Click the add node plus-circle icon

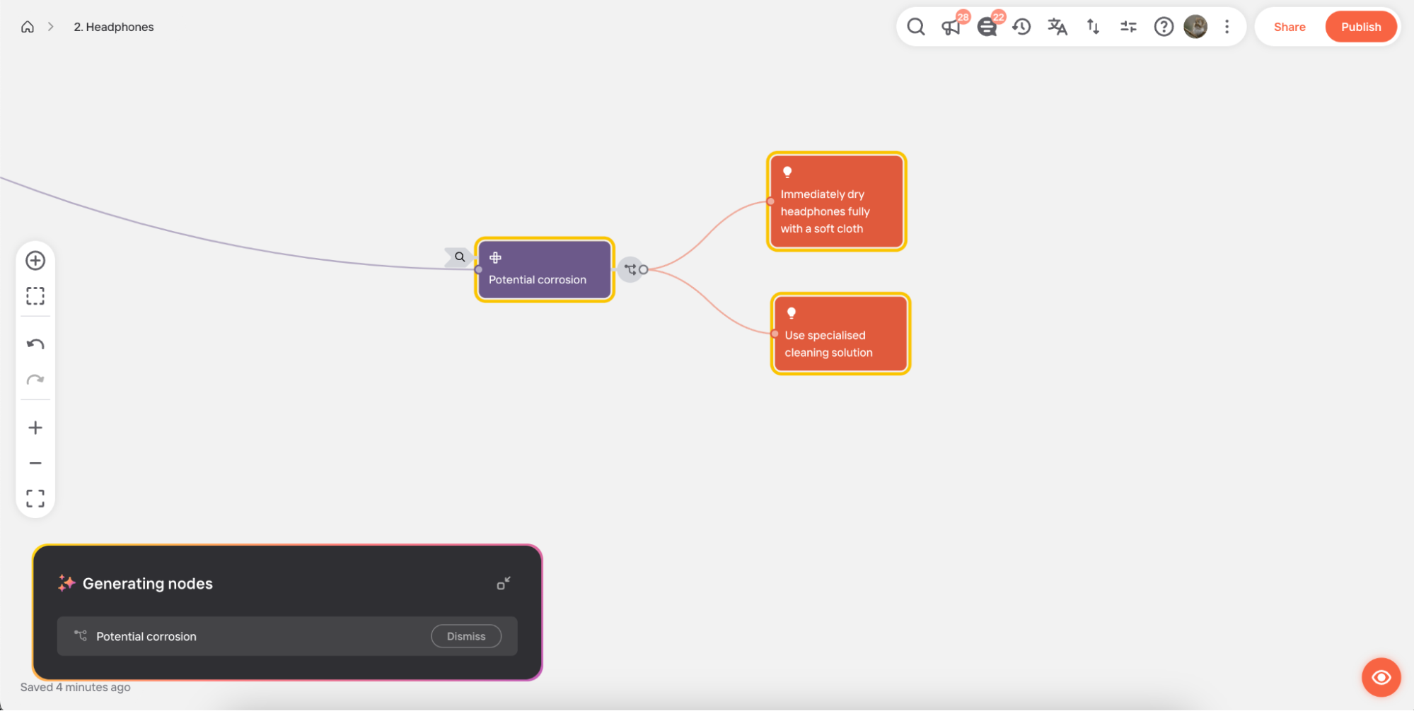click(x=35, y=261)
